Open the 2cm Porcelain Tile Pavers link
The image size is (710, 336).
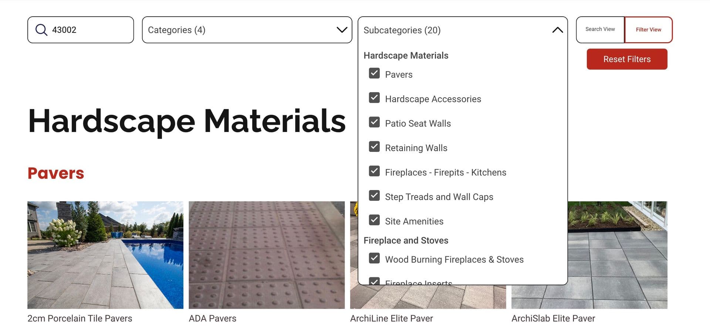tap(80, 318)
